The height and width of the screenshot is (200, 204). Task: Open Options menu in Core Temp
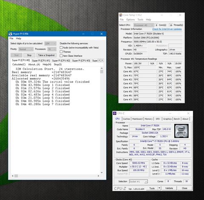coord(130,19)
